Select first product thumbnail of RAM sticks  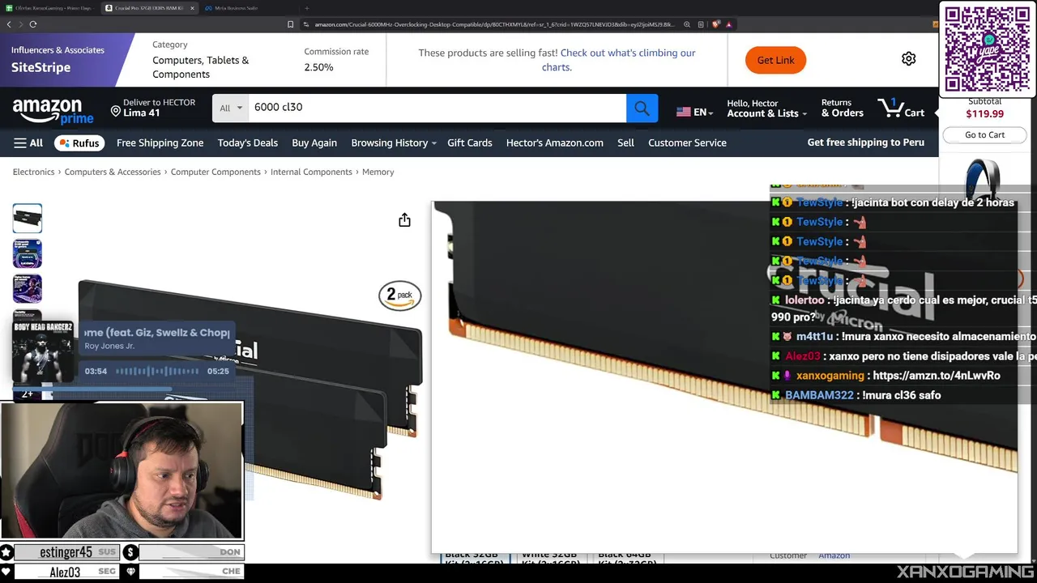27,218
